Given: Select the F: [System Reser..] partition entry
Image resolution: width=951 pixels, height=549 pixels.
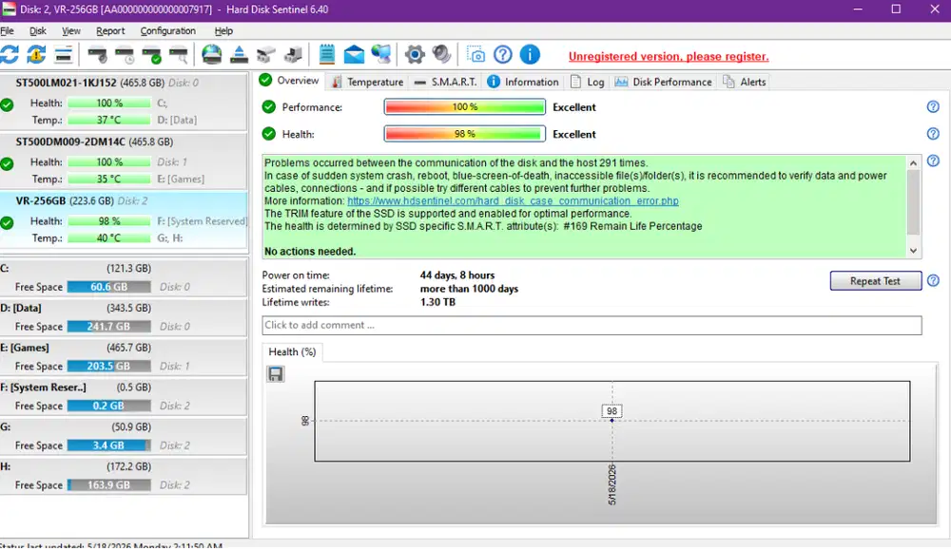Looking at the screenshot, I should coord(123,396).
